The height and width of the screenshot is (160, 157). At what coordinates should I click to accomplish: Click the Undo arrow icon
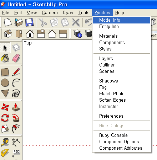[x=88, y=22]
